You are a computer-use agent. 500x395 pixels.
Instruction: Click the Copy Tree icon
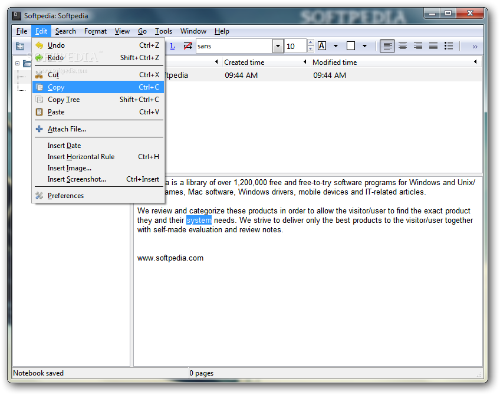[x=40, y=100]
